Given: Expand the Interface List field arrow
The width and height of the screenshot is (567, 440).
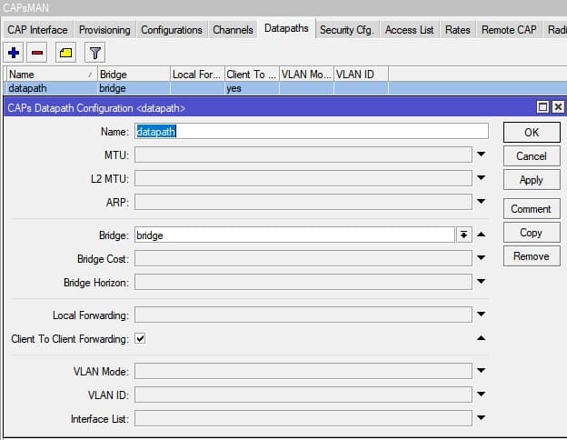Looking at the screenshot, I should click(481, 417).
